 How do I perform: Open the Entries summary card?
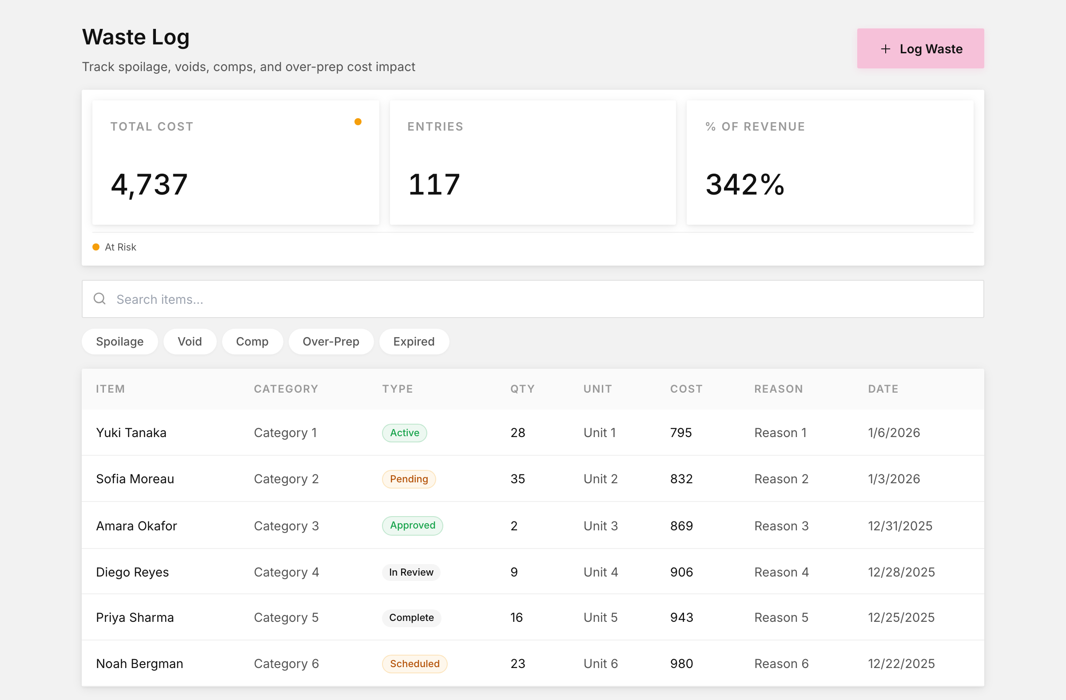(x=533, y=162)
